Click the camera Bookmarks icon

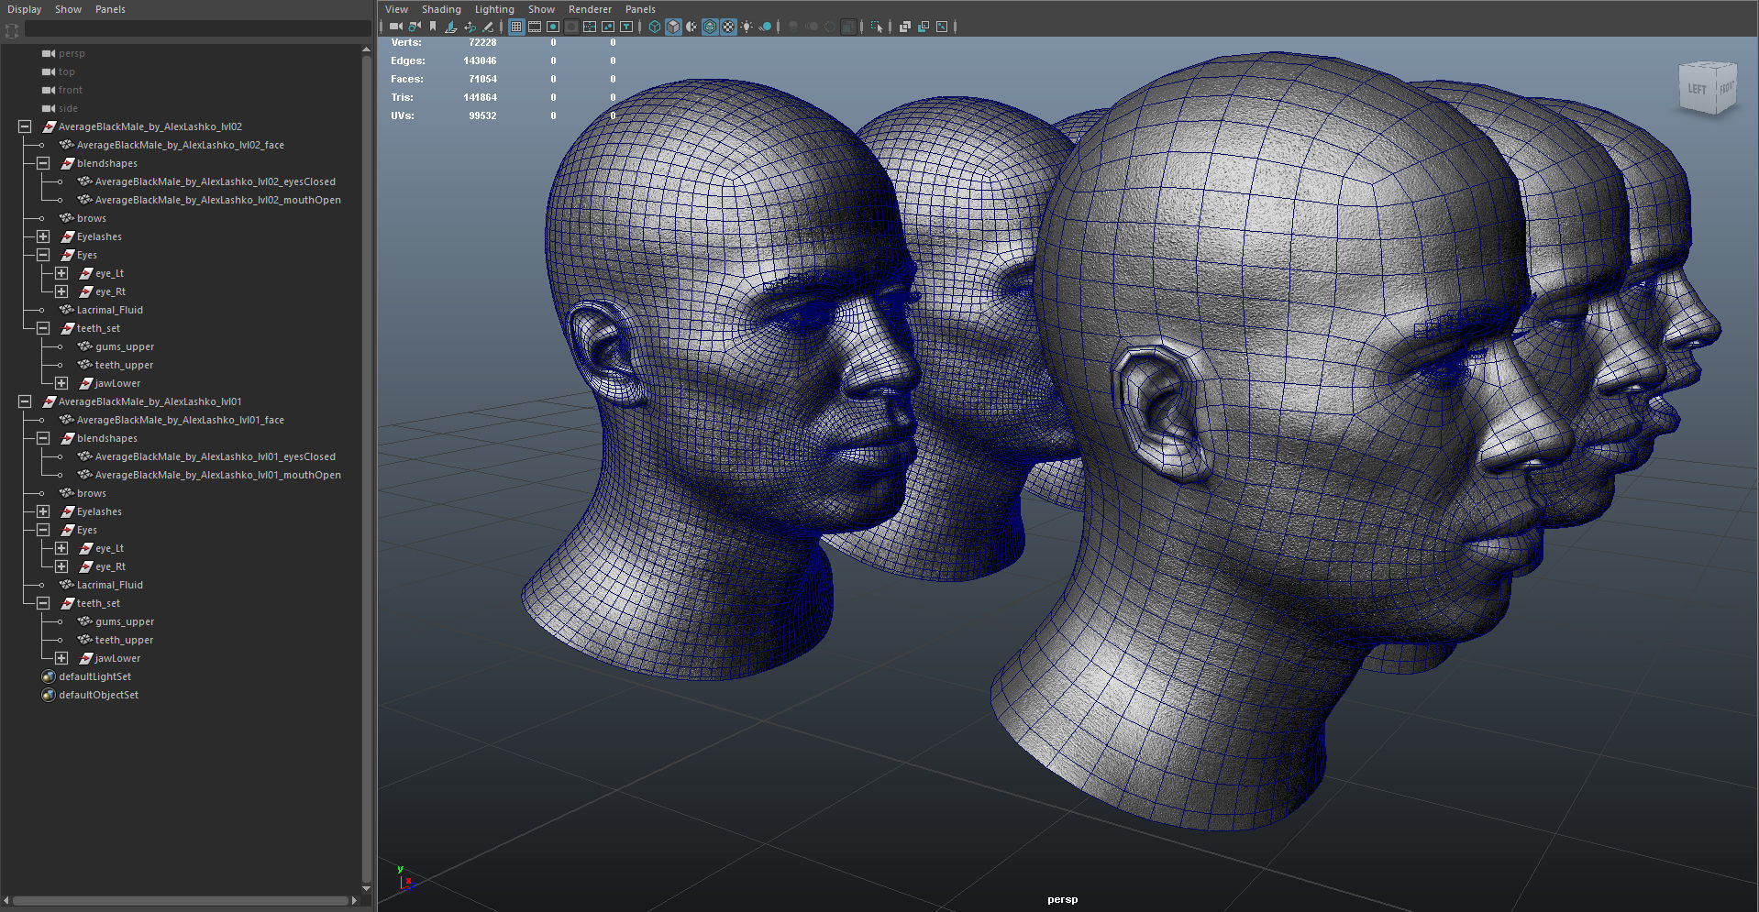click(433, 27)
